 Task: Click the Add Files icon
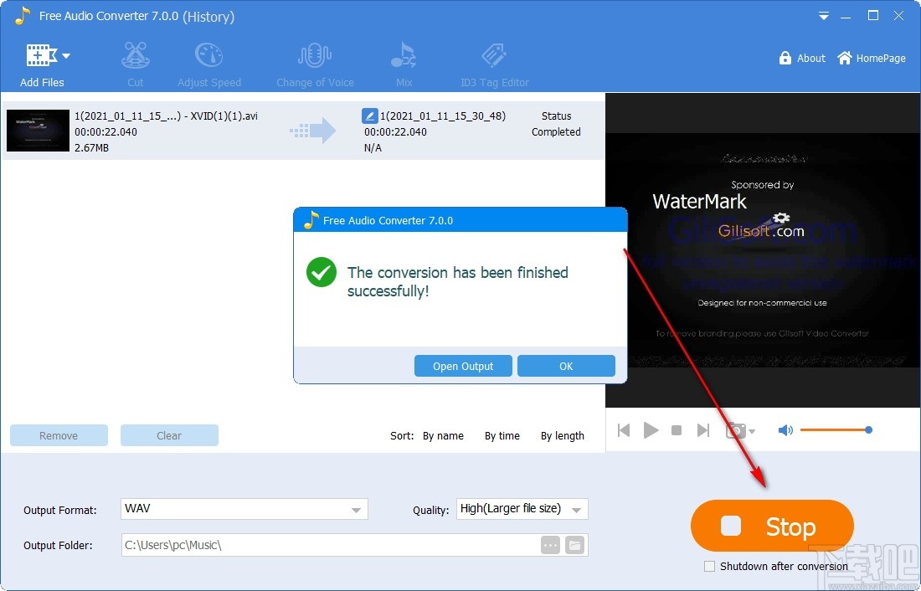coord(40,54)
